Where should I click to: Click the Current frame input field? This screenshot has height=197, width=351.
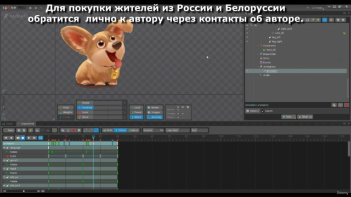[x=160, y=130]
